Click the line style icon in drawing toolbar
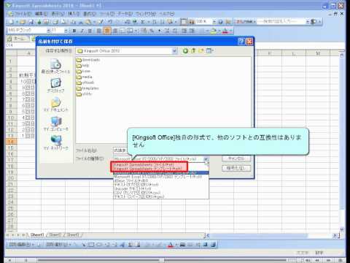Viewport: 350px width, 263px height. [x=182, y=245]
